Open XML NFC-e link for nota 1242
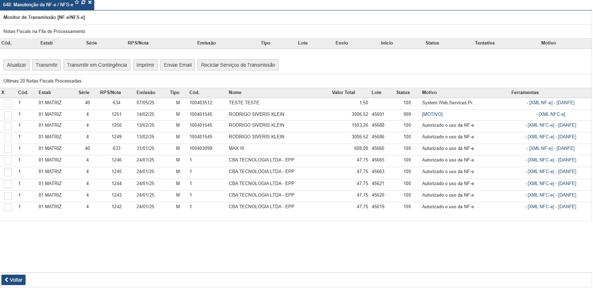The width and height of the screenshot is (593, 288). pos(541,207)
